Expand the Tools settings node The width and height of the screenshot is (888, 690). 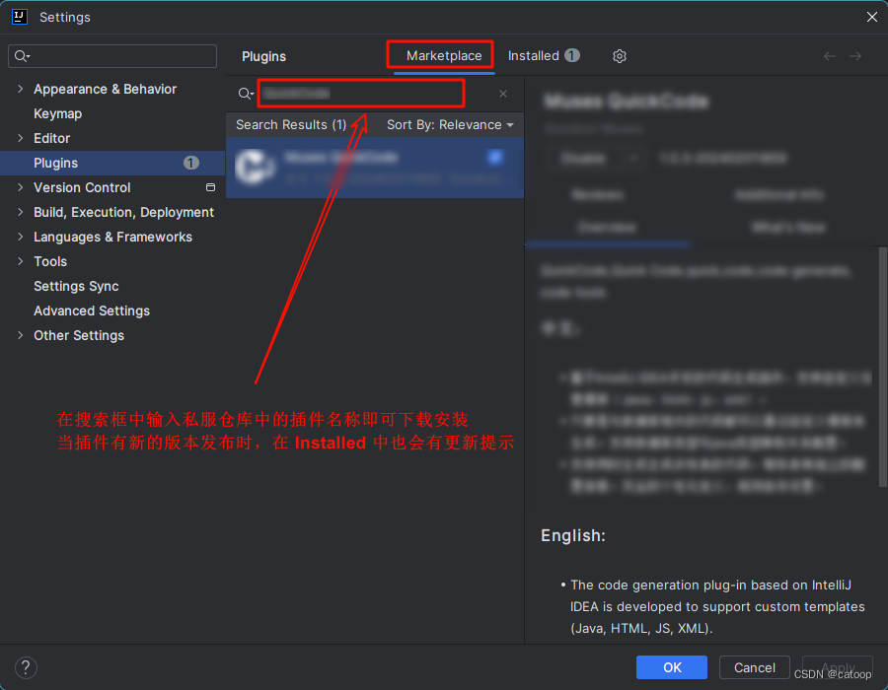[x=21, y=261]
